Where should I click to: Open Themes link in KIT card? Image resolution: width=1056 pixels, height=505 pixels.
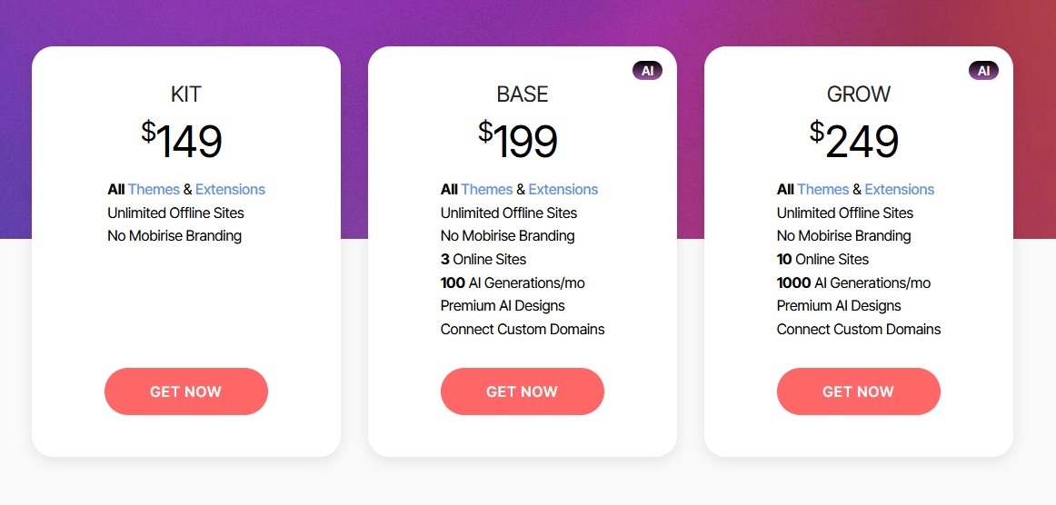[x=154, y=190]
